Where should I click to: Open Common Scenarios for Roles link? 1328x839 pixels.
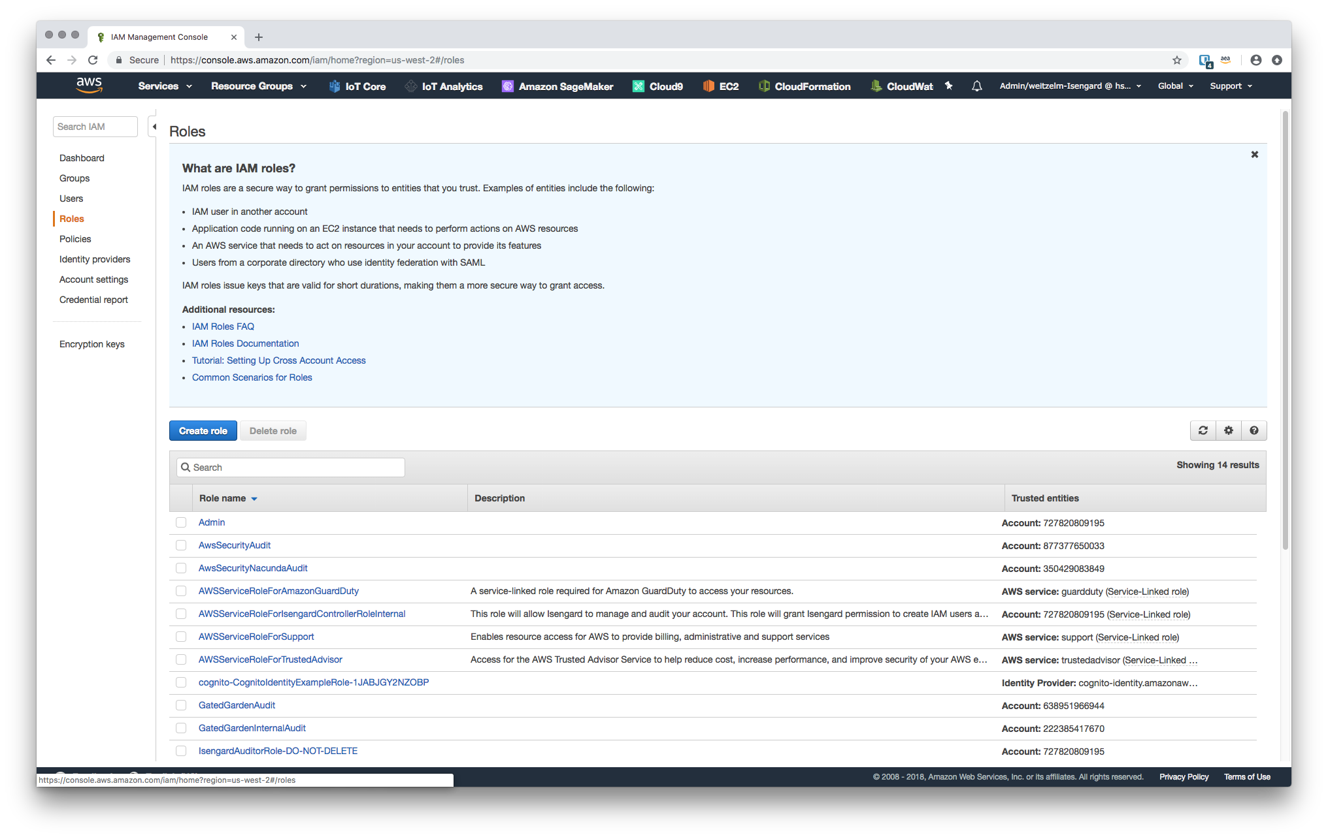[252, 377]
